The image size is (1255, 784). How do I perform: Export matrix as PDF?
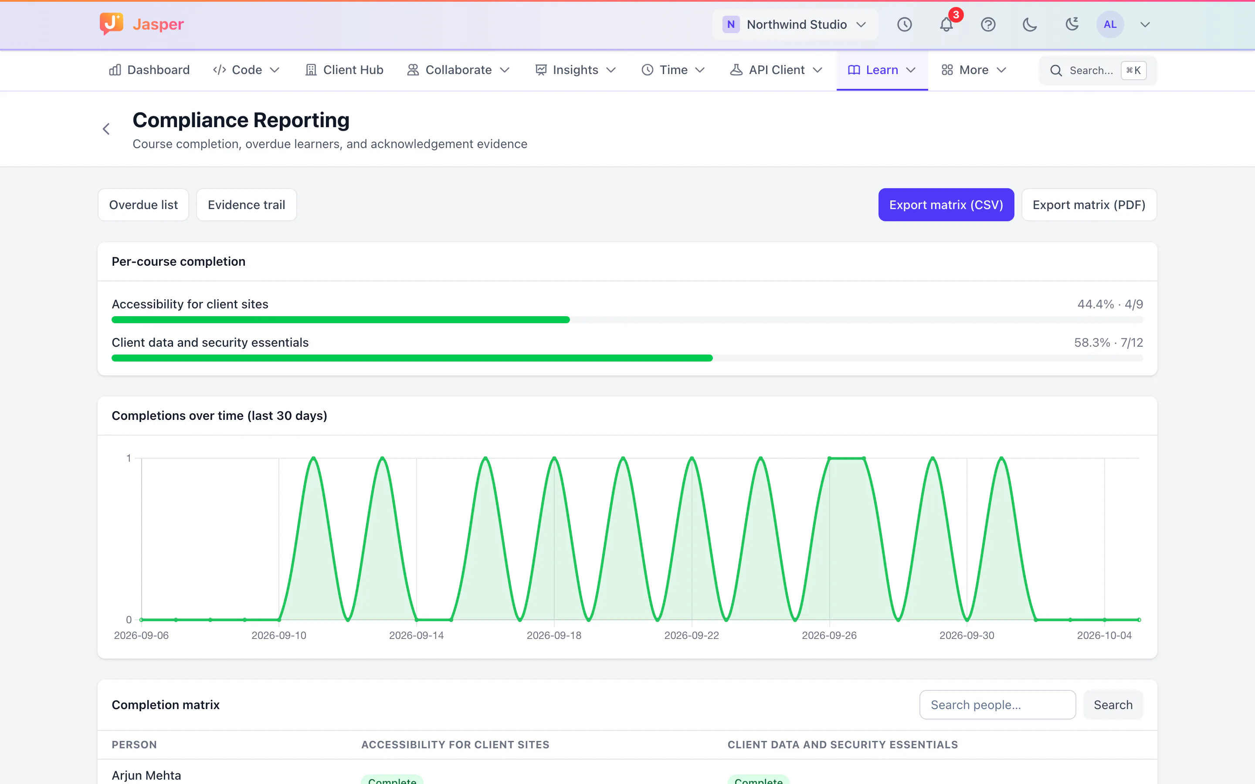pos(1089,205)
